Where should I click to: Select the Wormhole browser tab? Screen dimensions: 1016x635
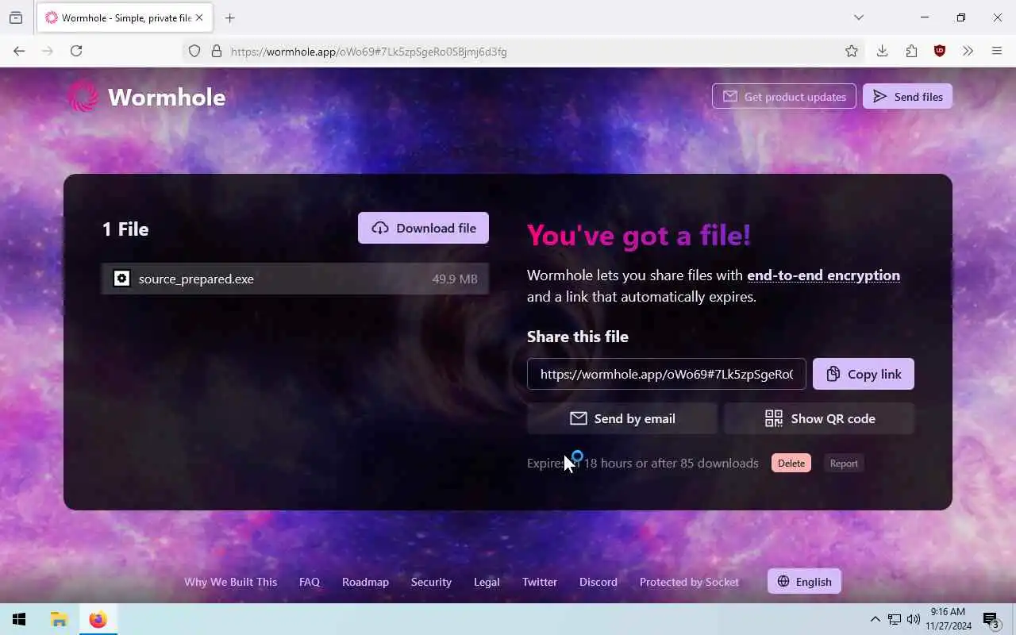click(124, 17)
